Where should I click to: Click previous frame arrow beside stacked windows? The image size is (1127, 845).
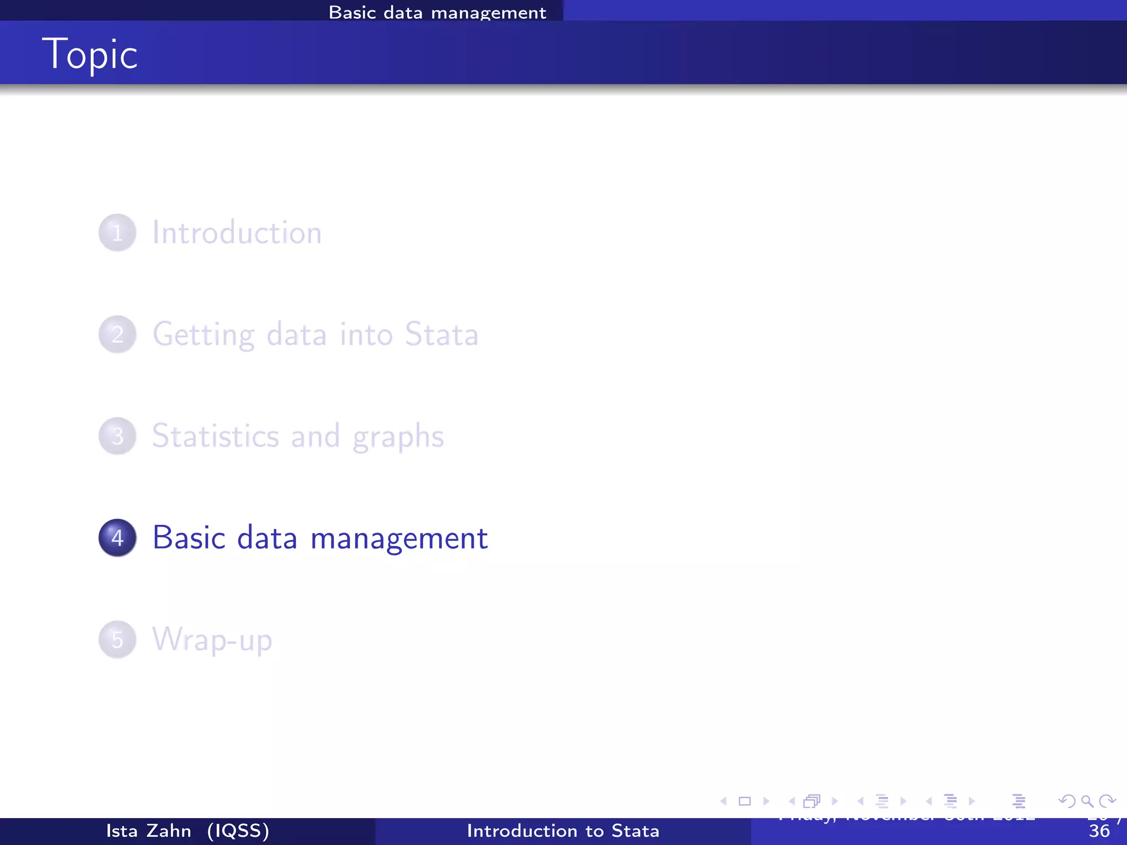pyautogui.click(x=791, y=801)
